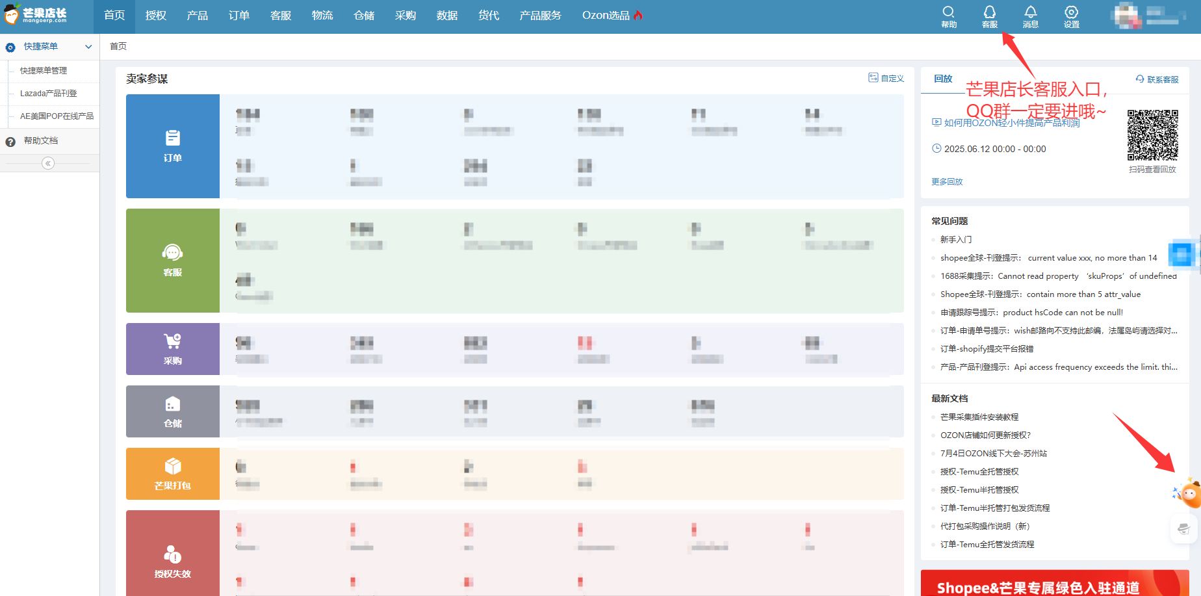The image size is (1201, 596).
Task: Click the replay QR code image
Action: 1152,135
